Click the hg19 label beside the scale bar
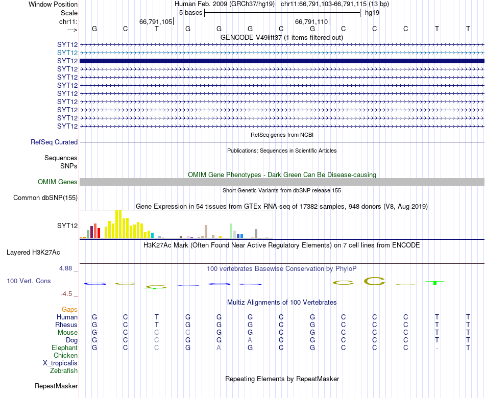This screenshot has width=485, height=398. tap(372, 13)
